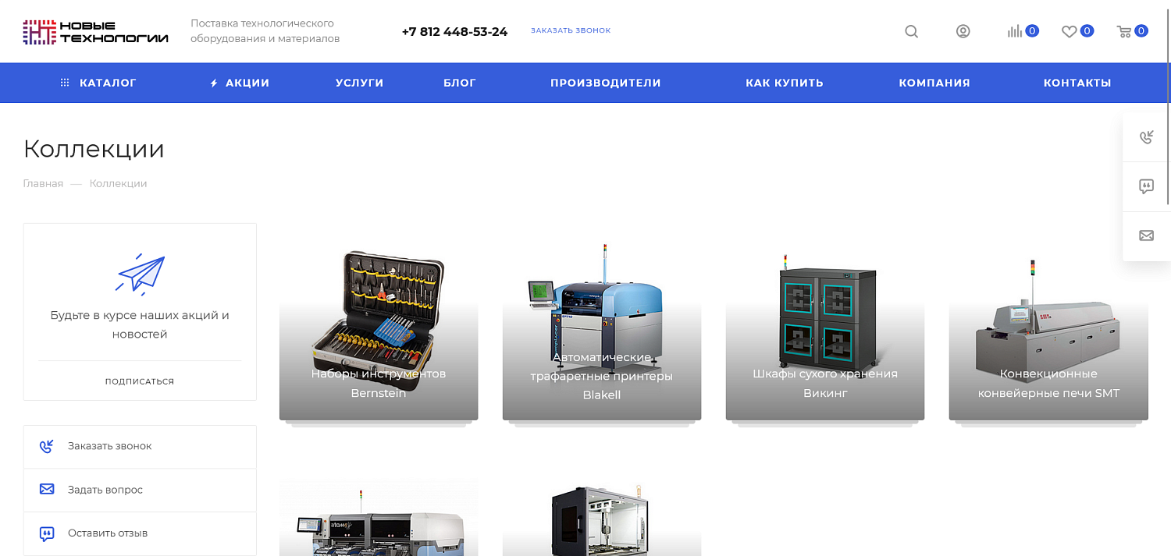The height and width of the screenshot is (556, 1171).
Task: Open the Контакты menu item
Action: tap(1077, 83)
